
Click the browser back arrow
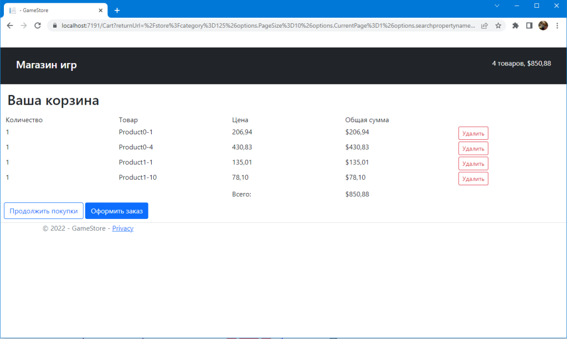click(9, 25)
